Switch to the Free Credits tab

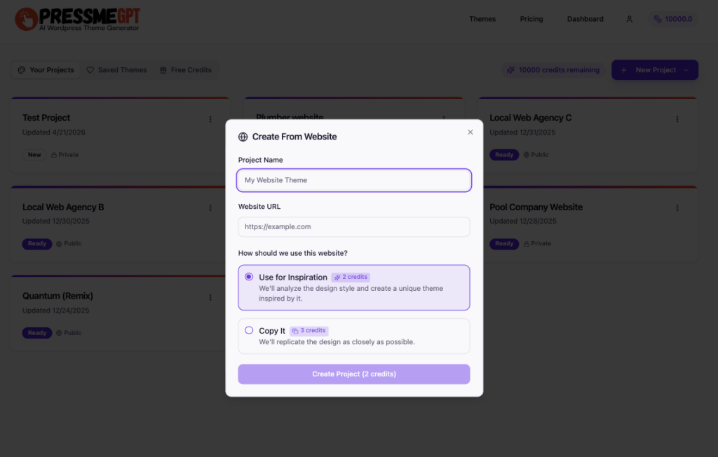pyautogui.click(x=185, y=70)
